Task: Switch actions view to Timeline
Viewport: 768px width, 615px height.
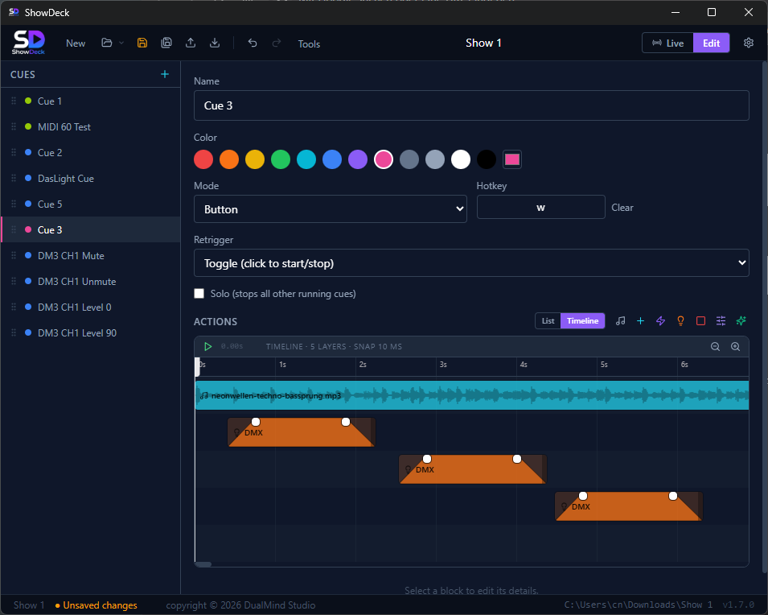Action: 582,320
